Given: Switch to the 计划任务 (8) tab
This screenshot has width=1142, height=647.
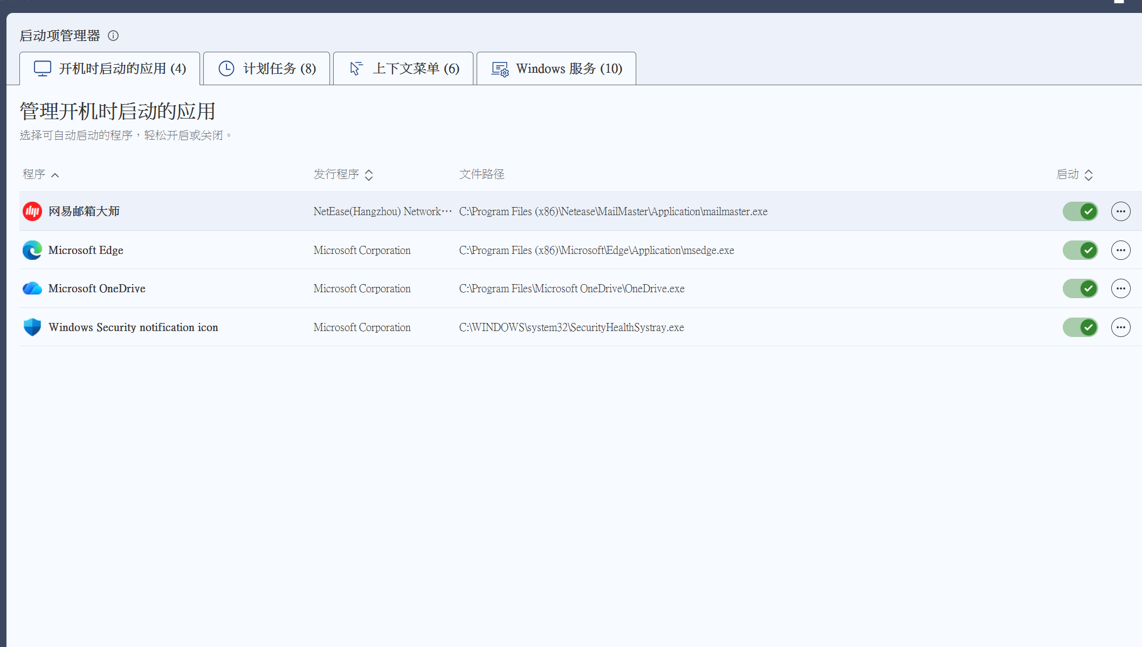Looking at the screenshot, I should coord(267,68).
